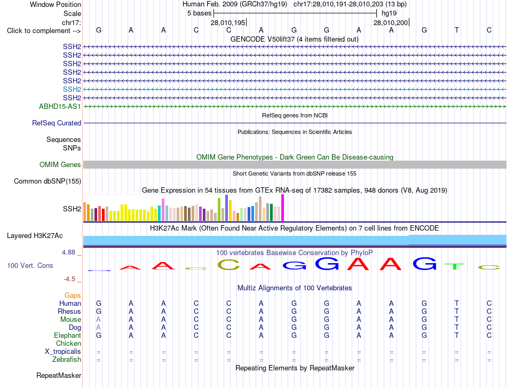Click the Rhesus alignment row label
507x388 pixels.
coord(69,311)
